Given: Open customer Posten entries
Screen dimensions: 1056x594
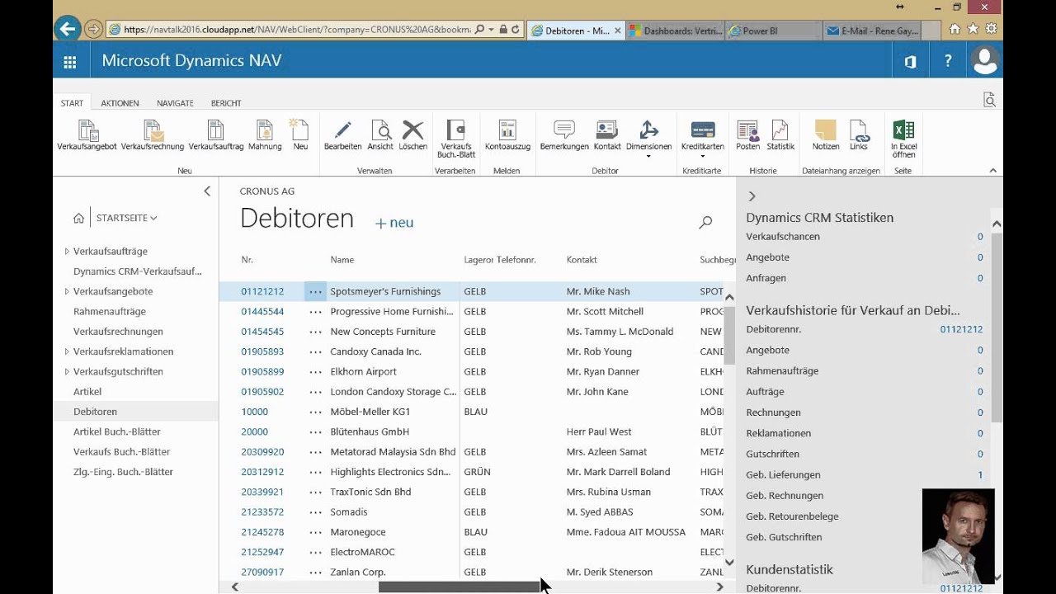Looking at the screenshot, I should tap(748, 135).
